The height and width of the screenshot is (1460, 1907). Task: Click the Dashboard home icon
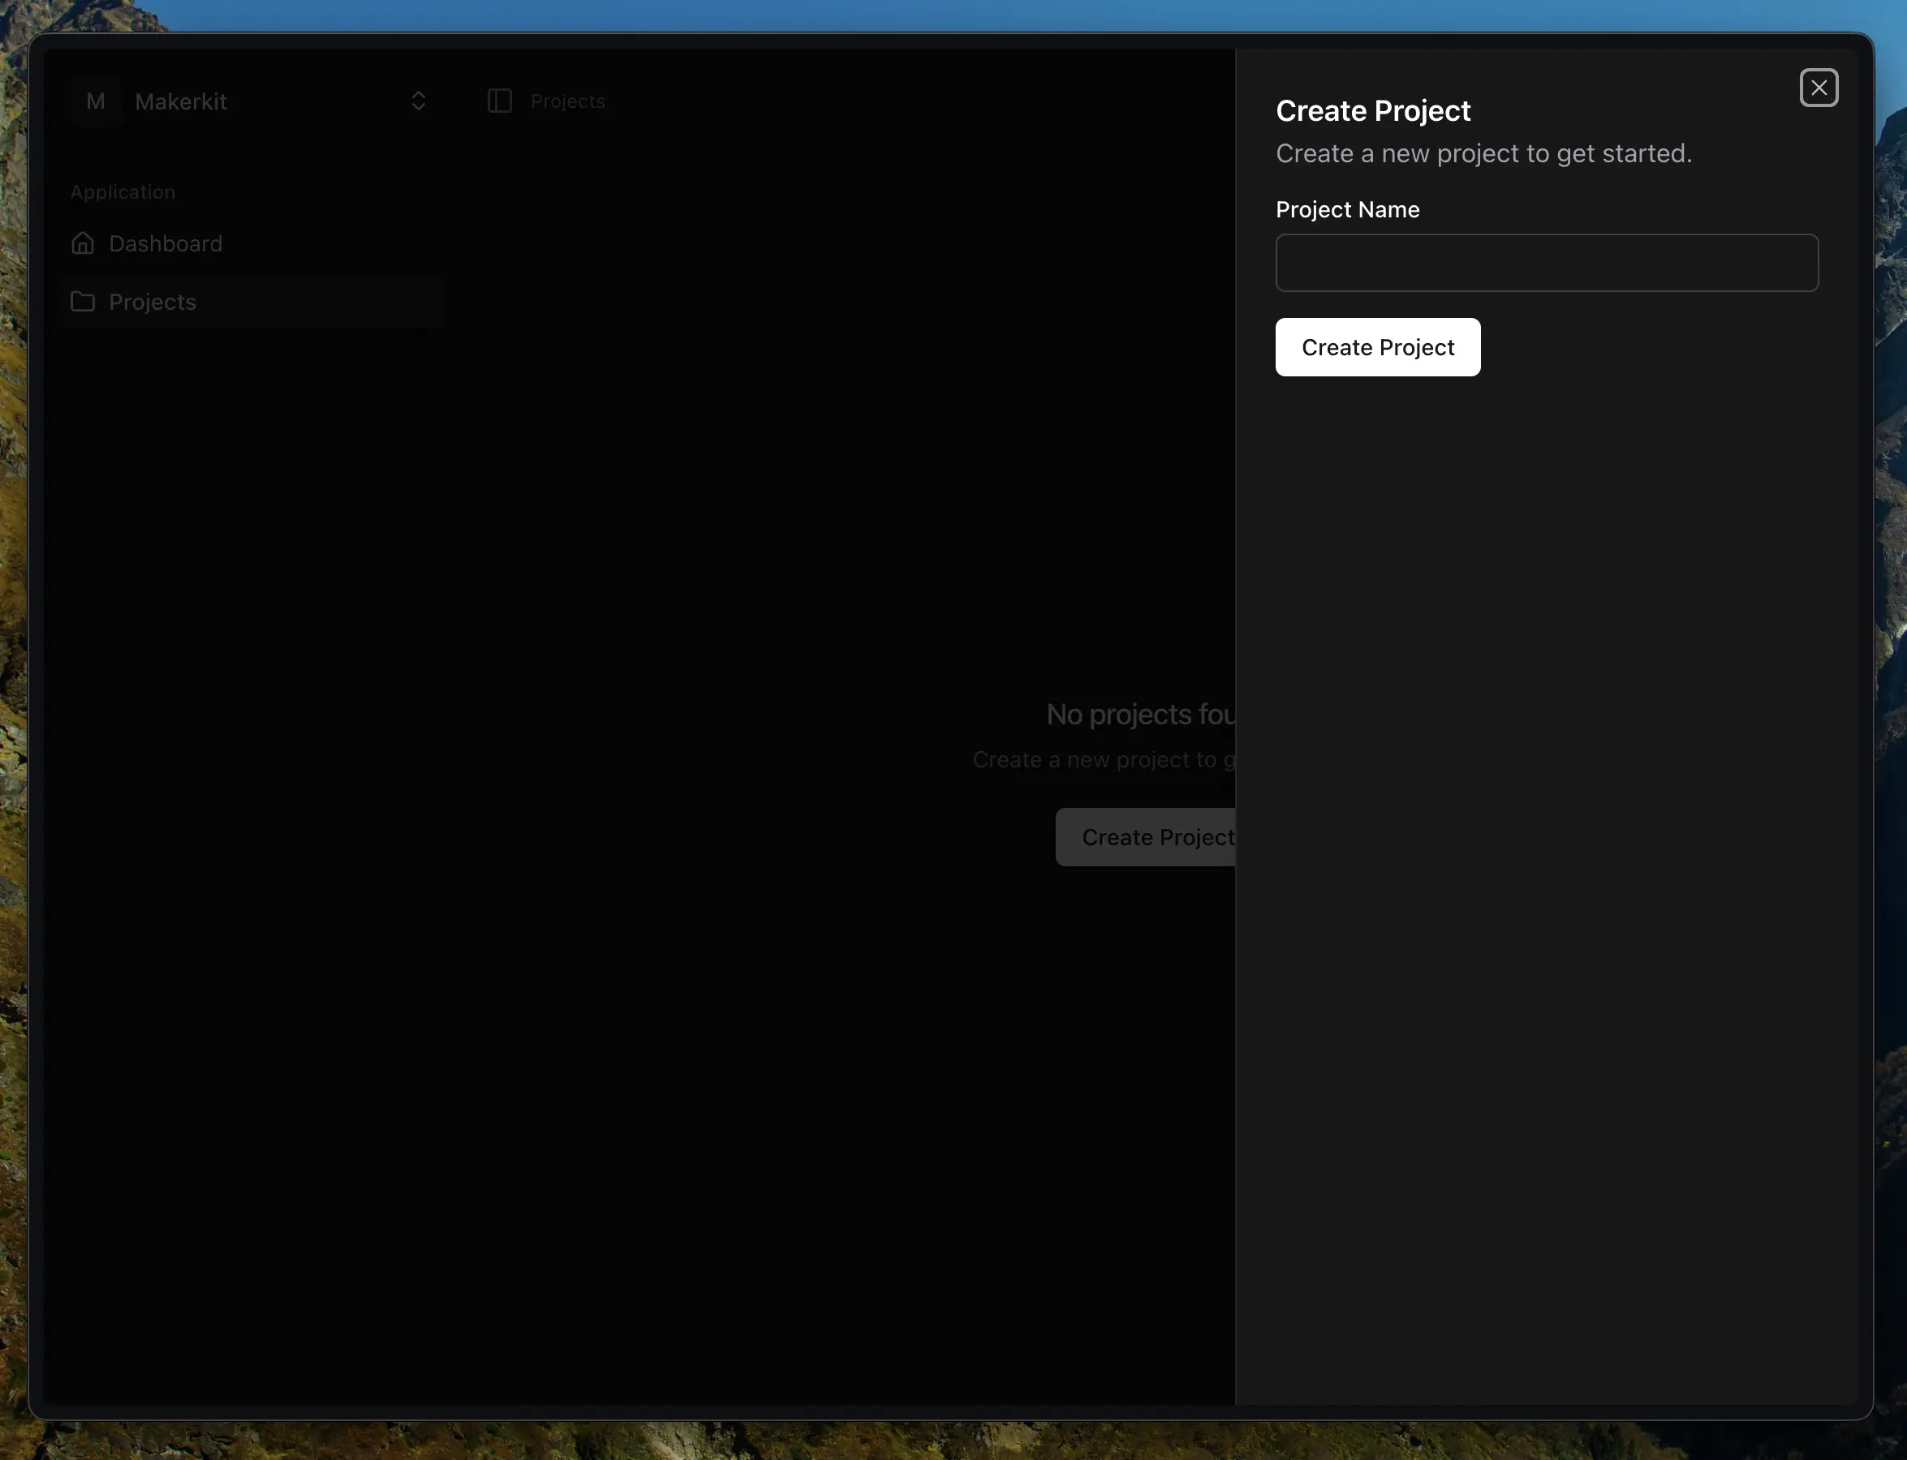pos(83,243)
